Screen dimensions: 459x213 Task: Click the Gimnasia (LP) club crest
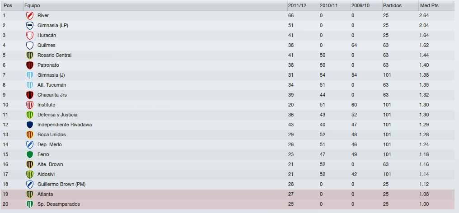point(29,25)
